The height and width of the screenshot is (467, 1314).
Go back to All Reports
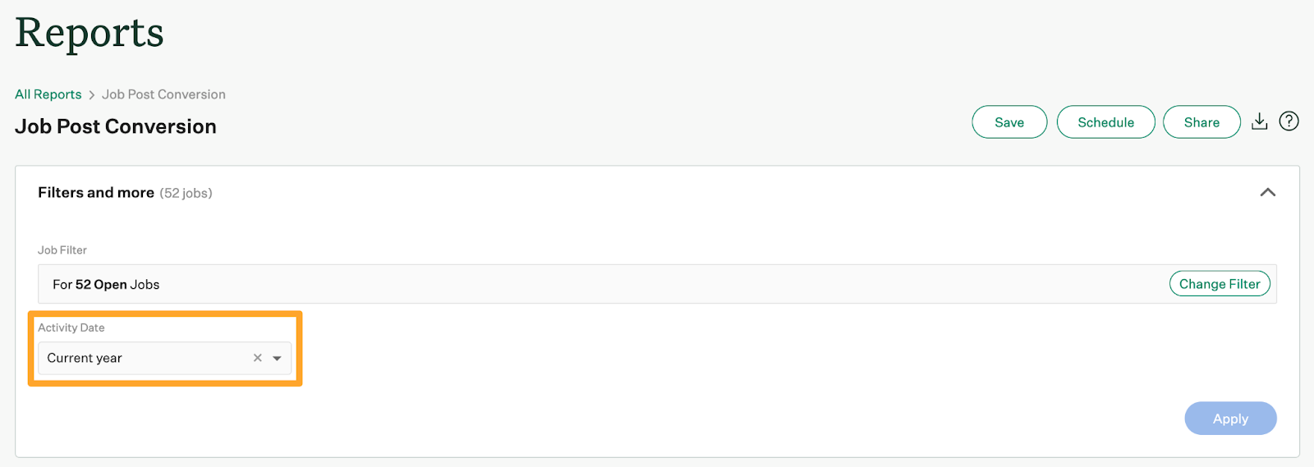(x=48, y=94)
